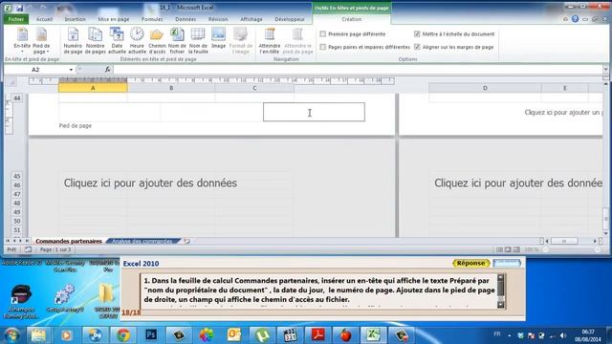Click Zoom out minus button in status bar
The width and height of the screenshot is (612, 344).
coord(546,249)
